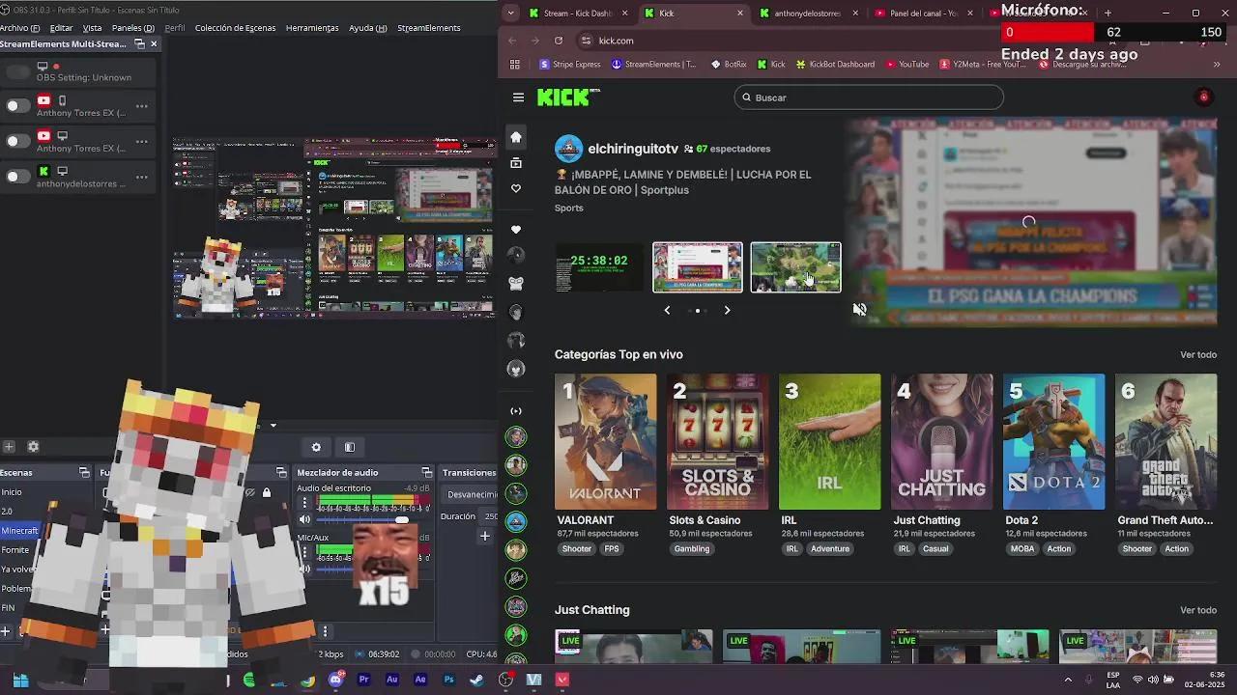This screenshot has height=695, width=1237.
Task: Open Ver todo for Categorías Top
Action: pyautogui.click(x=1198, y=354)
